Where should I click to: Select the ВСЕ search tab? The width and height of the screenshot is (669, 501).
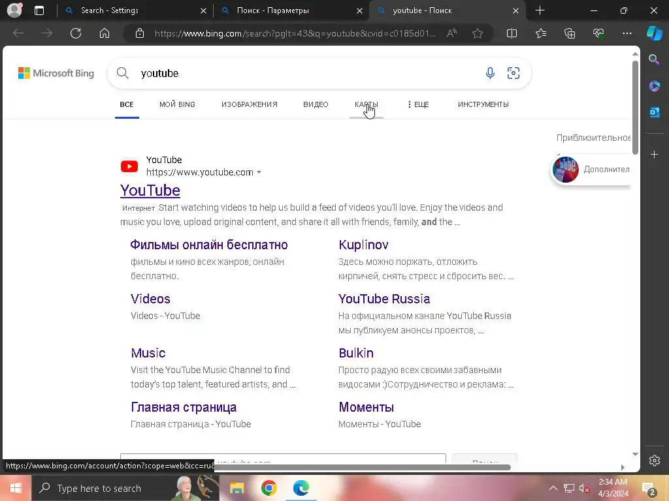[x=127, y=104]
